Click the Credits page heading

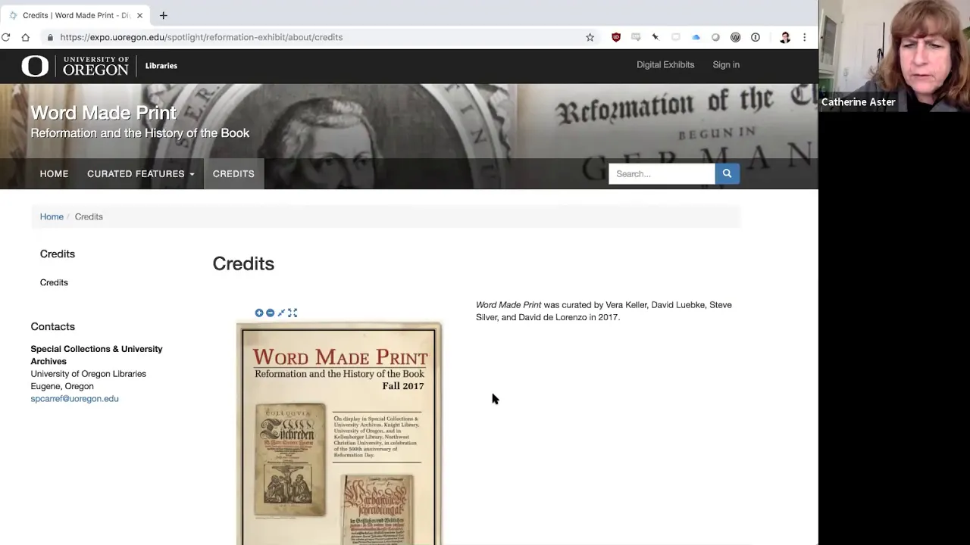[243, 263]
